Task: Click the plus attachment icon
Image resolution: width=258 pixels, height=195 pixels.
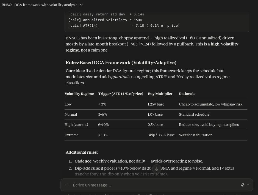Action: [67, 185]
